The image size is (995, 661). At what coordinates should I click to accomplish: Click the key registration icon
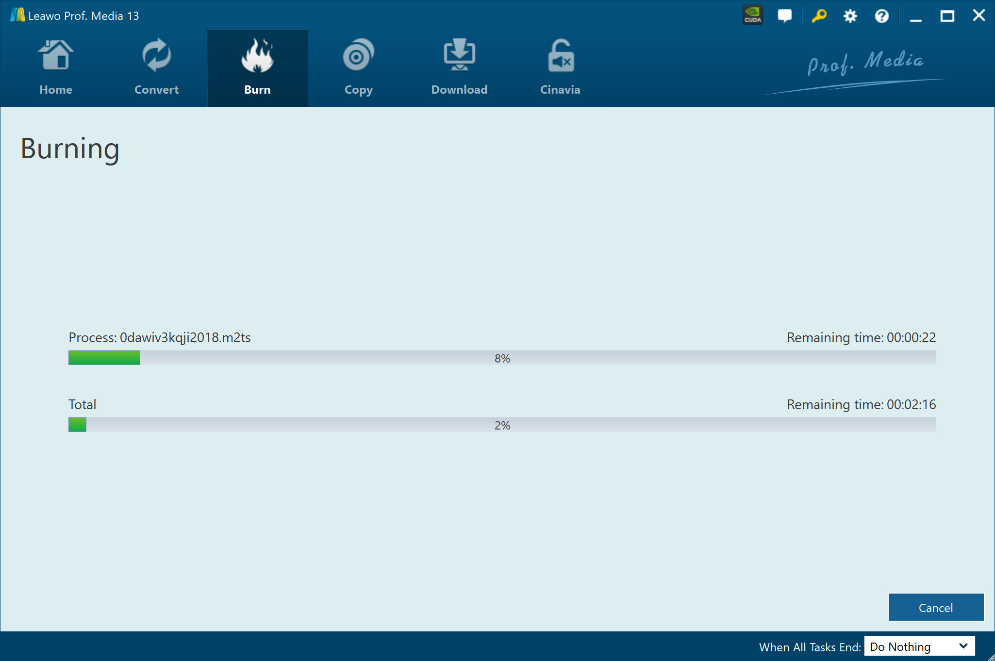pos(819,16)
